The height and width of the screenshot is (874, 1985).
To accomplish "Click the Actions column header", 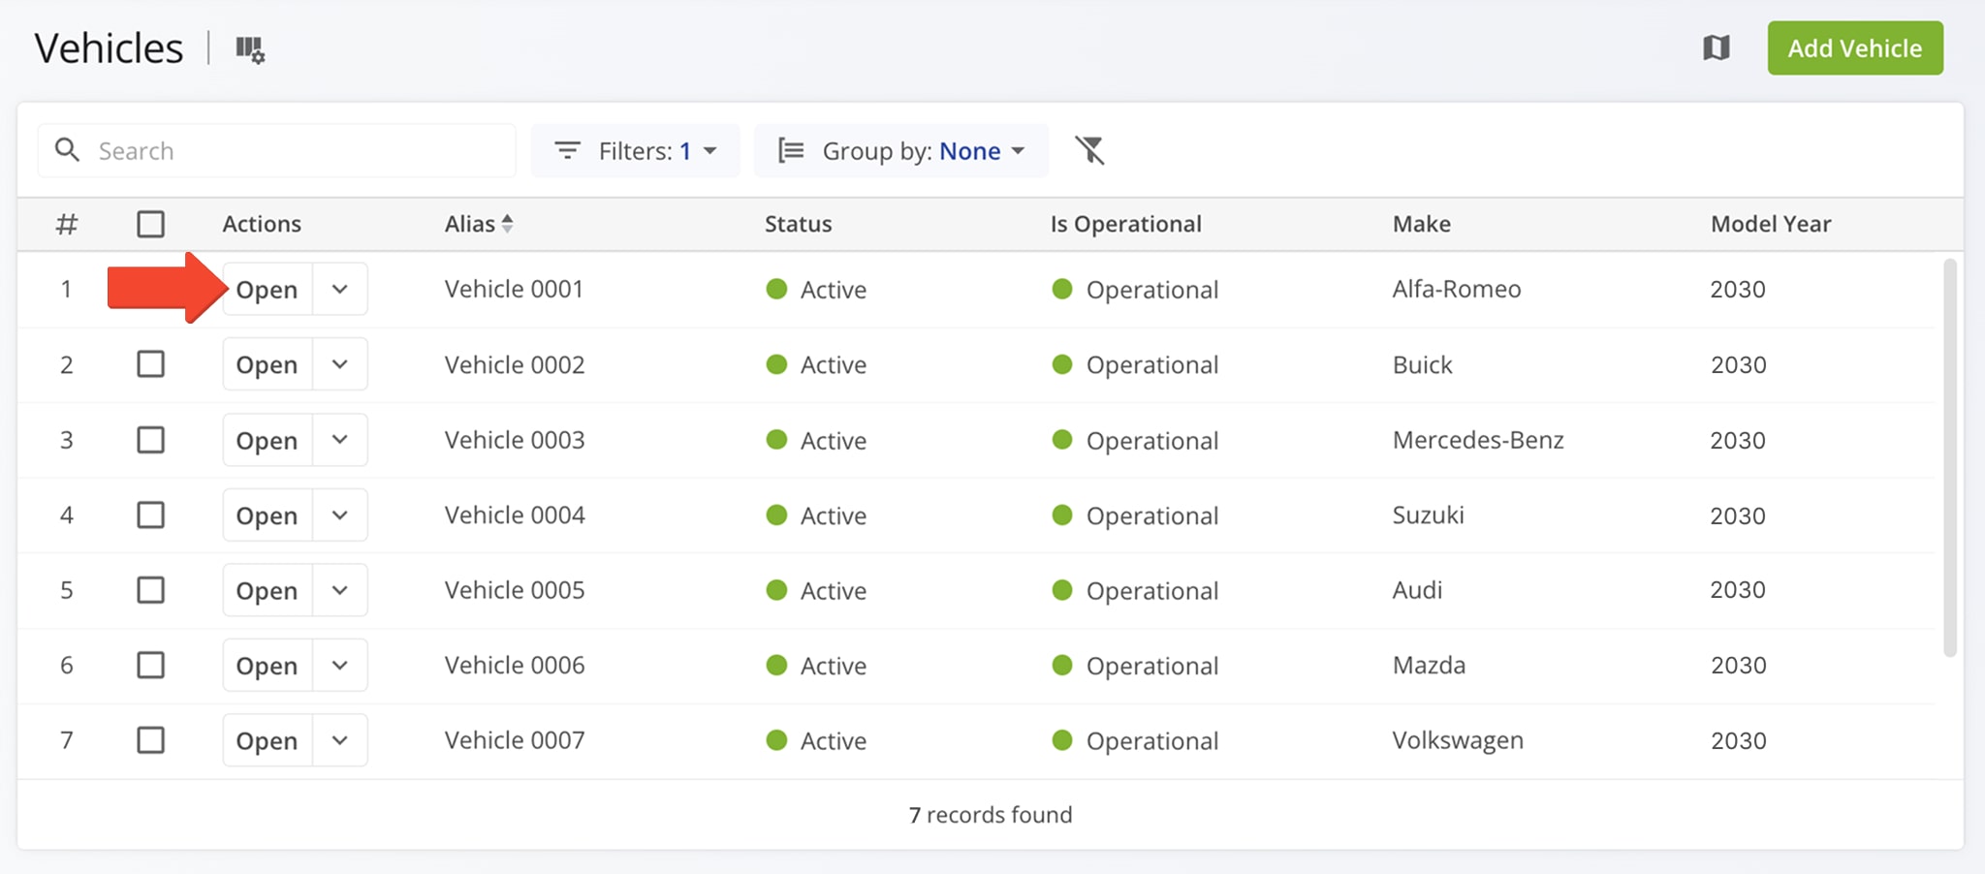I will tap(262, 224).
